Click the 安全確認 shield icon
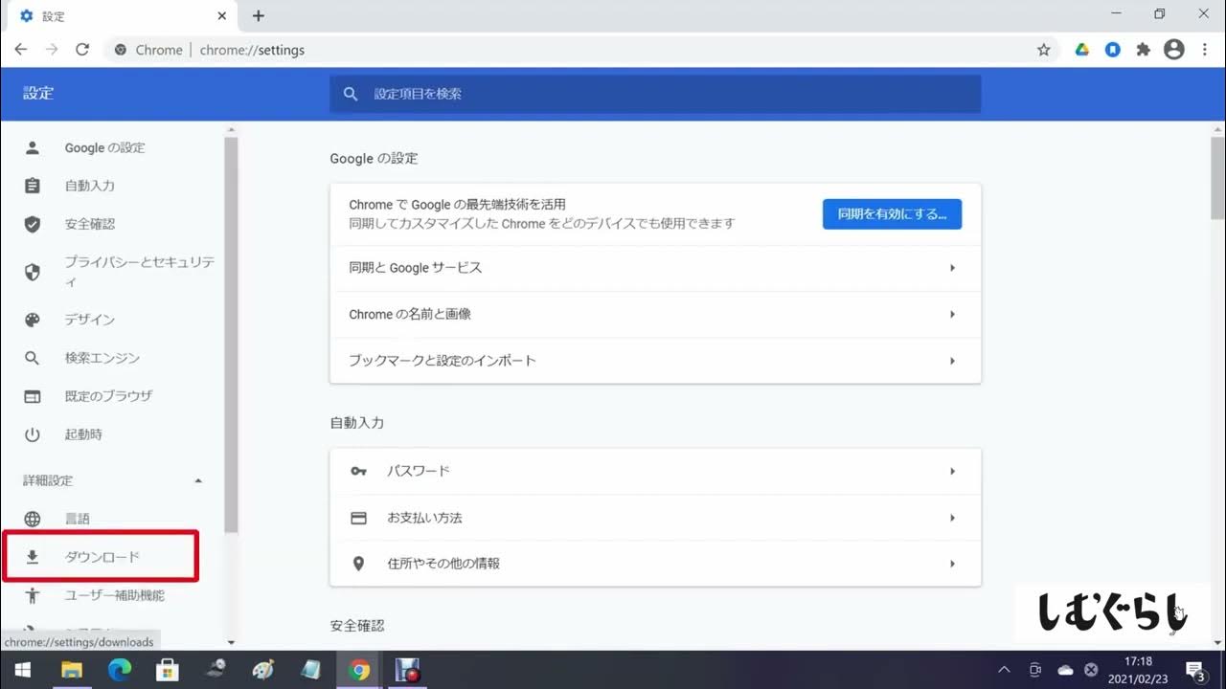The height and width of the screenshot is (689, 1226). 33,224
